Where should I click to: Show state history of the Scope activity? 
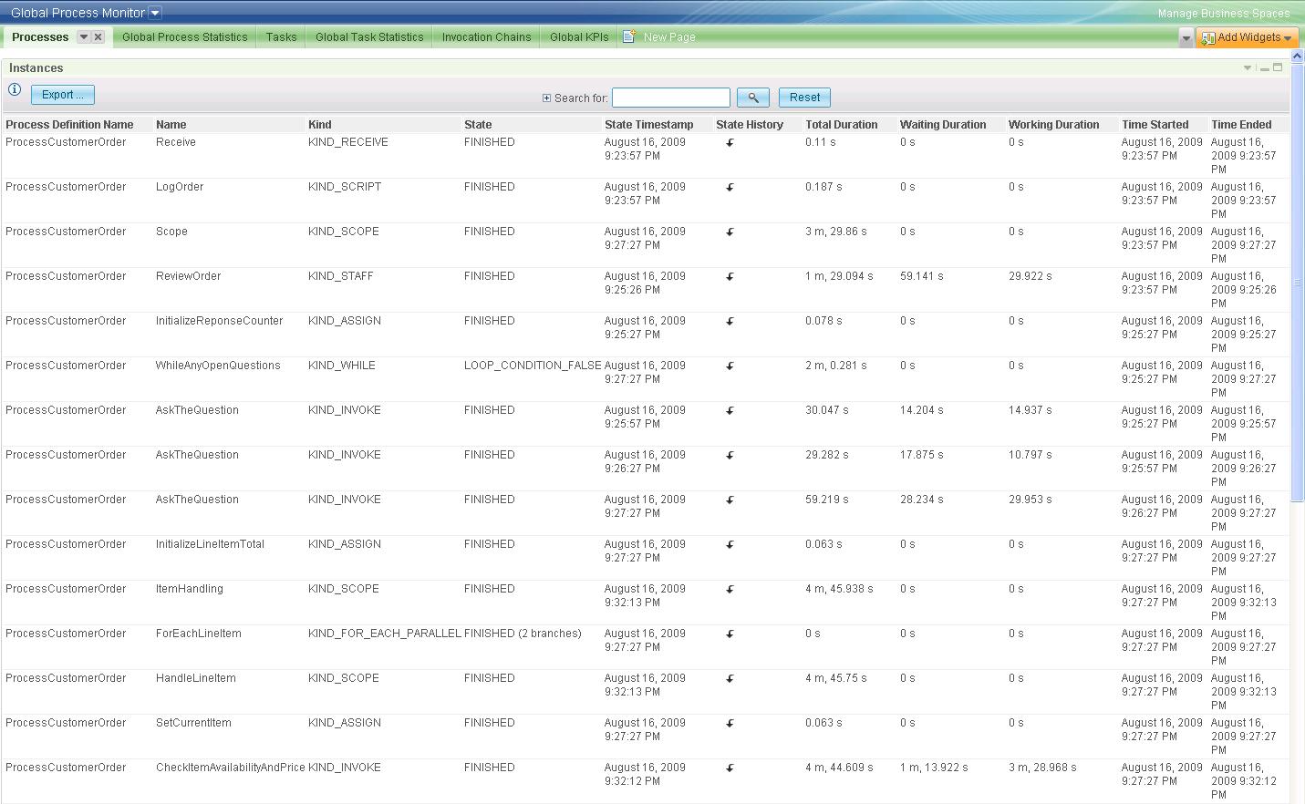730,232
